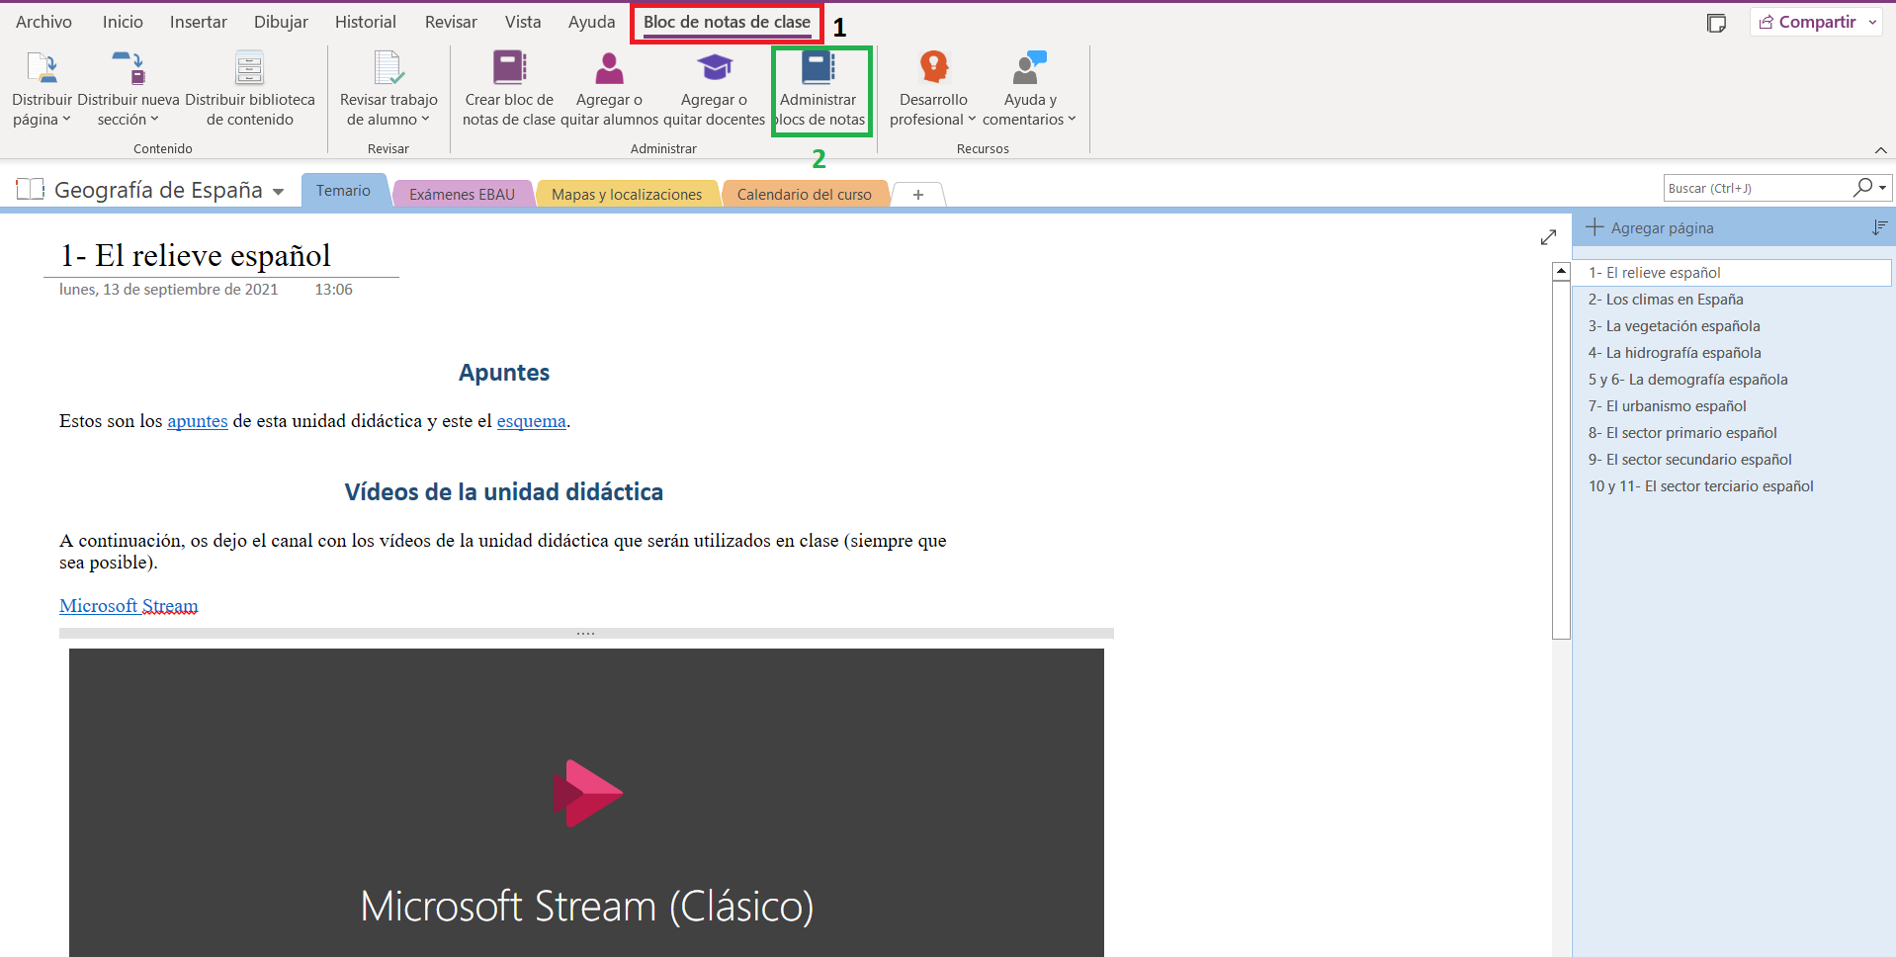
Task: Click the page list vertical scrollbar
Action: pyautogui.click(x=1561, y=455)
